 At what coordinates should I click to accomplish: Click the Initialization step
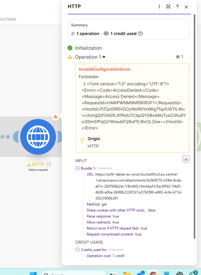88,48
